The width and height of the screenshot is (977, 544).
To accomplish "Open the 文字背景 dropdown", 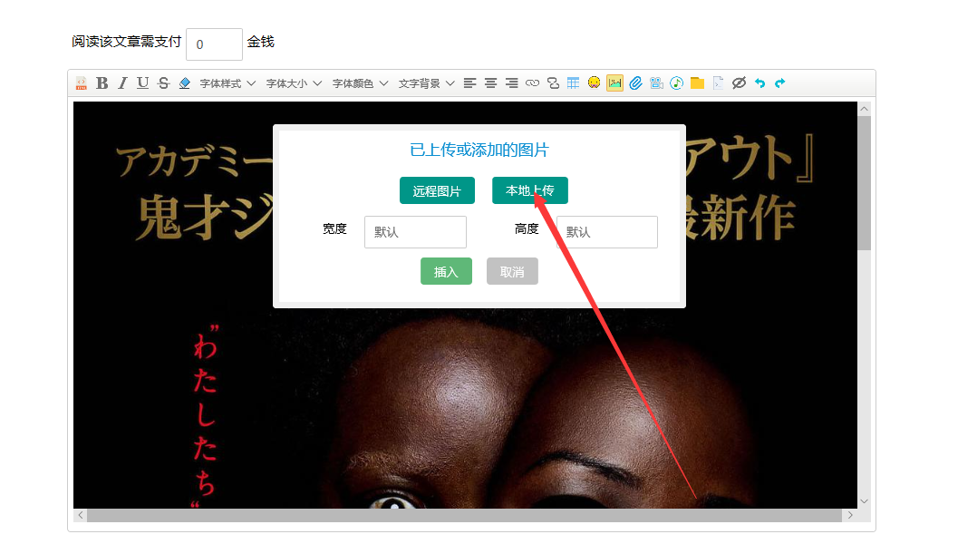I will (x=426, y=83).
